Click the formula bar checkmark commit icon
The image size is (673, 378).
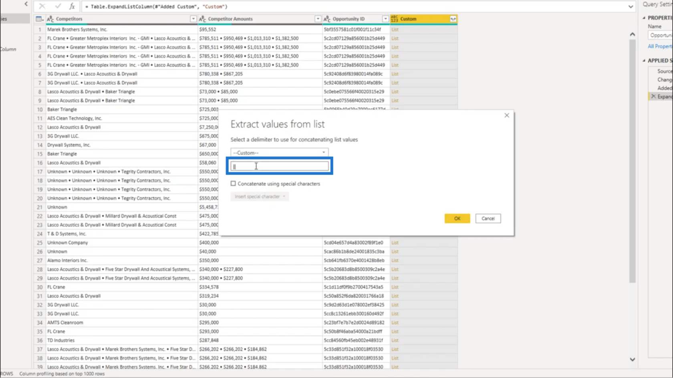[x=58, y=6]
